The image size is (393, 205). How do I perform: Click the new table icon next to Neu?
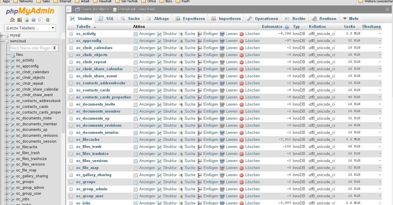(x=13, y=55)
